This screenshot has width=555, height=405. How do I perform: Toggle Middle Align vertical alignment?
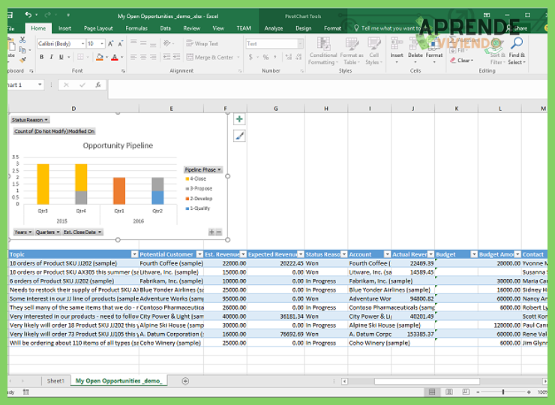(143, 43)
